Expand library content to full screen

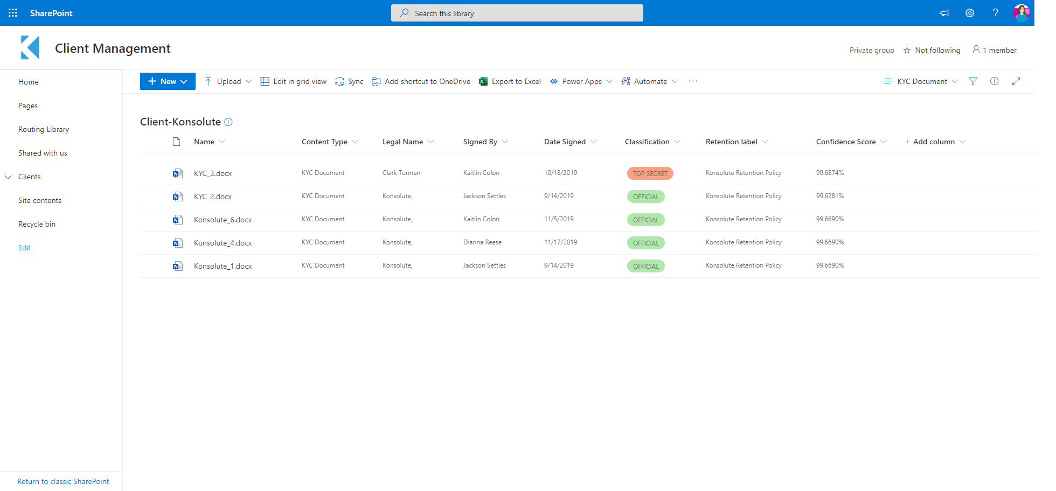coord(1016,81)
